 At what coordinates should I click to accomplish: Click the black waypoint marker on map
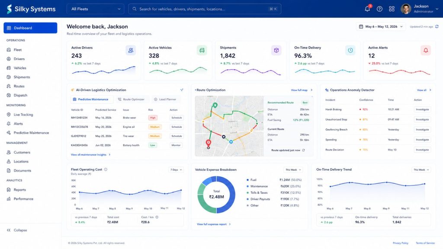[224, 137]
